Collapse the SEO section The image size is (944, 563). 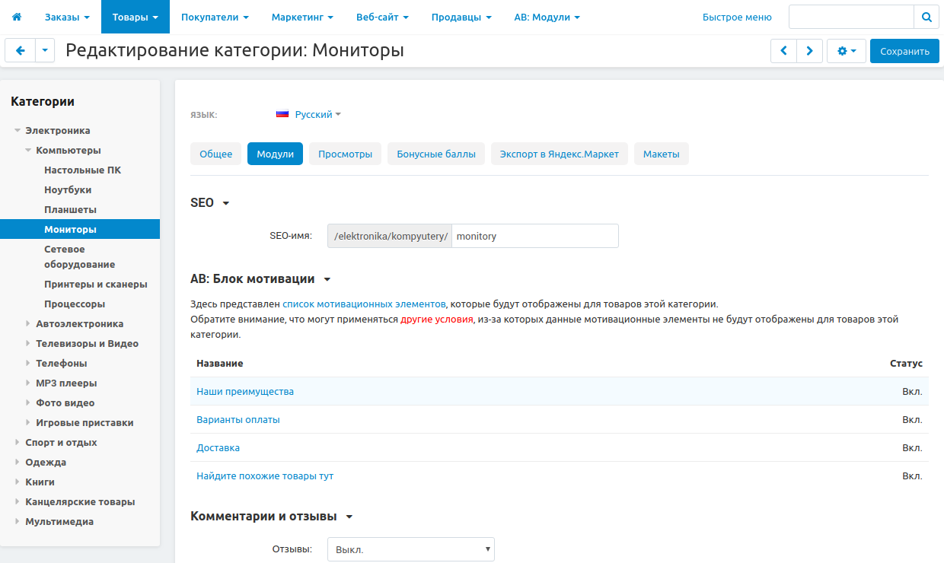(225, 203)
